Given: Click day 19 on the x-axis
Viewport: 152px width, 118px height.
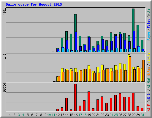Looking at the screenshot, I should click(x=89, y=115).
